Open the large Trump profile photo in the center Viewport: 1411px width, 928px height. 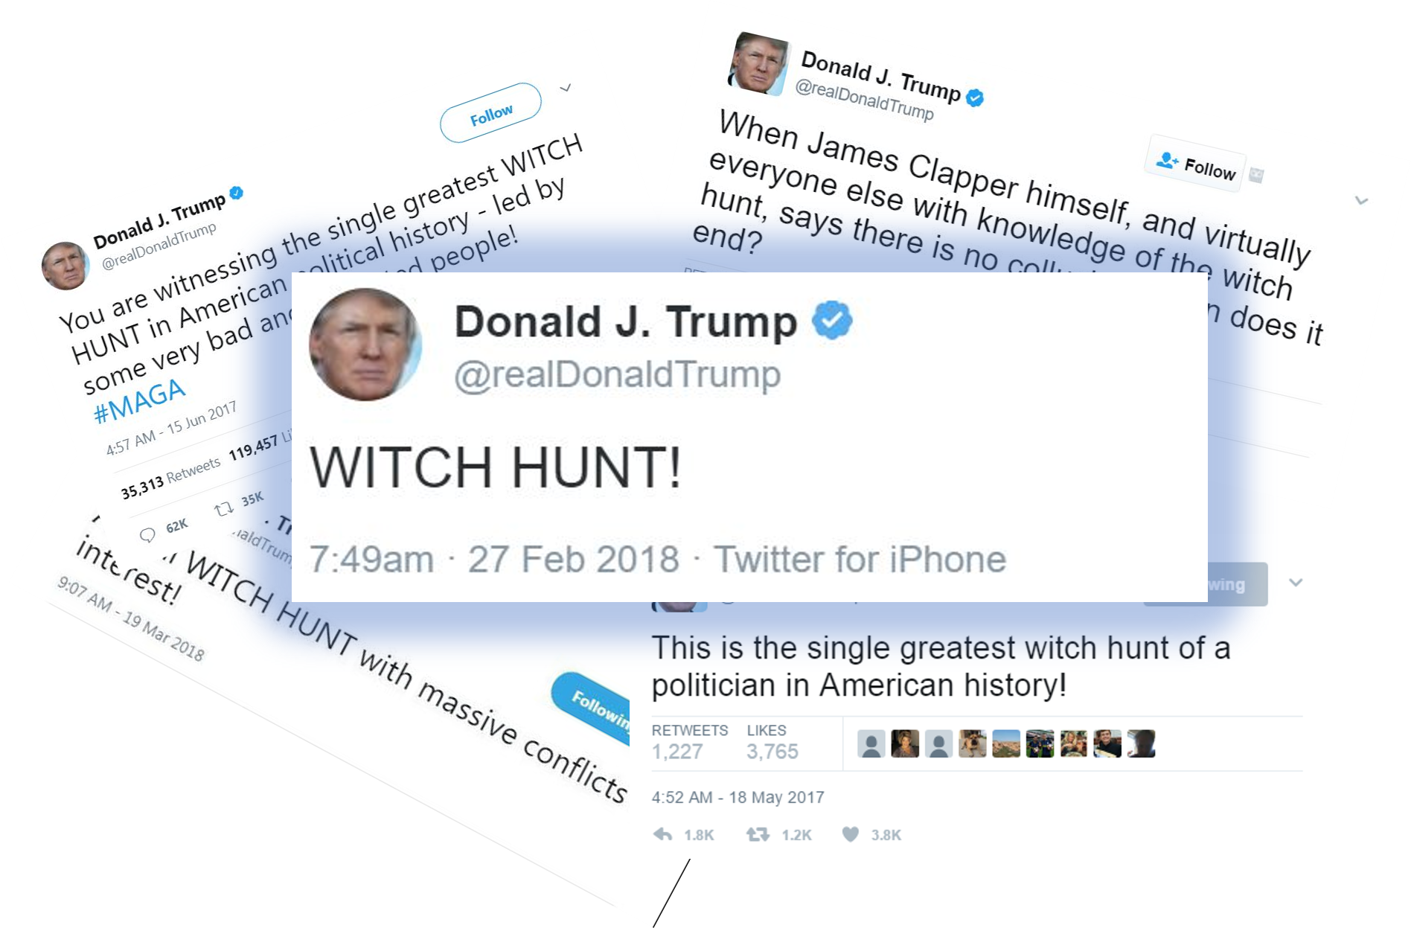(x=365, y=345)
